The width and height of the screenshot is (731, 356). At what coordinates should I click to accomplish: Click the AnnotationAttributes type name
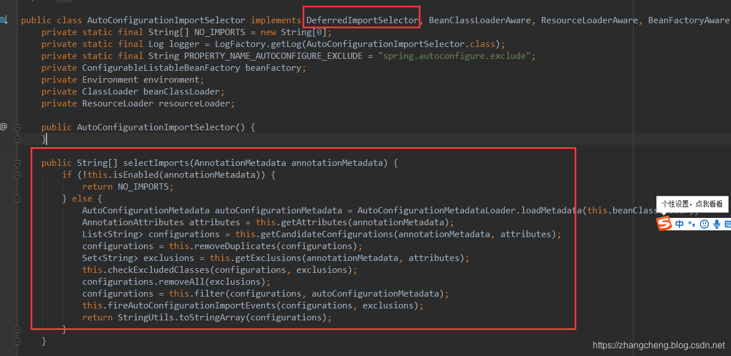[x=133, y=222]
